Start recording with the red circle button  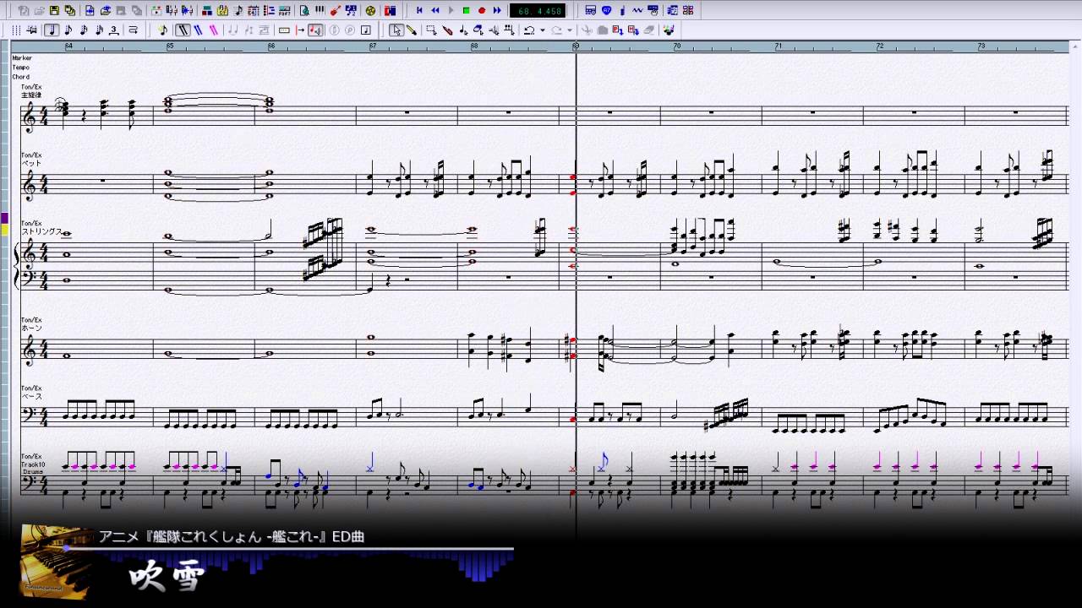(481, 11)
